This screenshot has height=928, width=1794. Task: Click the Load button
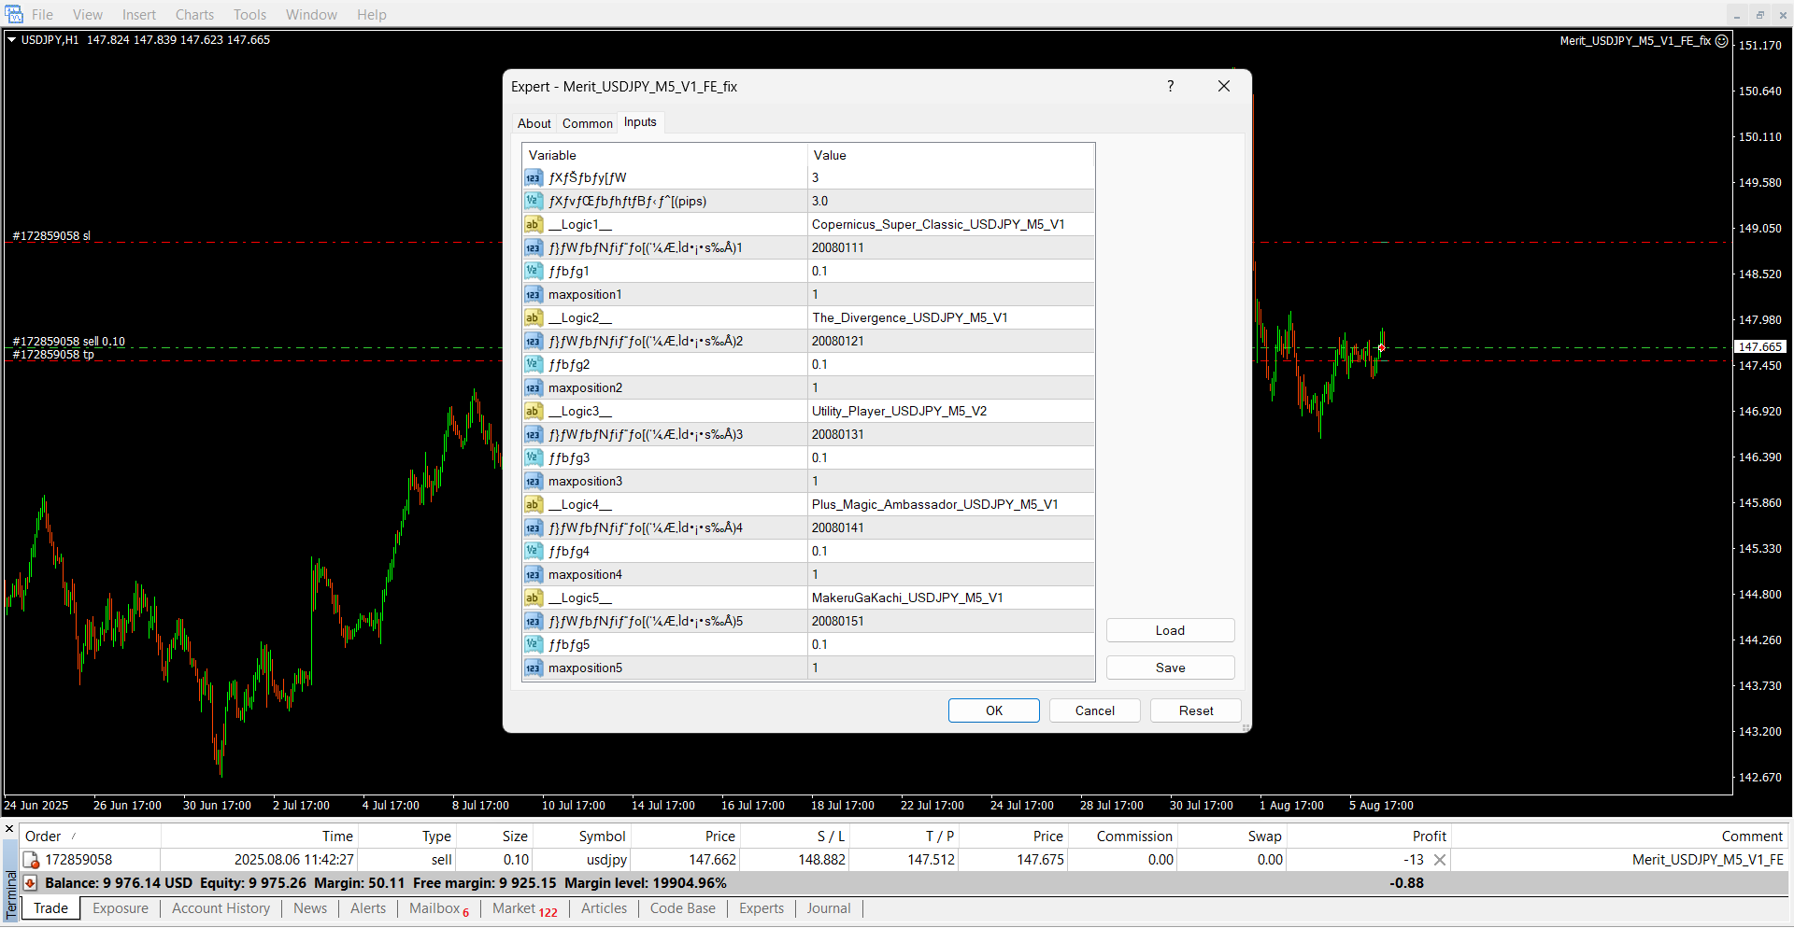point(1170,630)
